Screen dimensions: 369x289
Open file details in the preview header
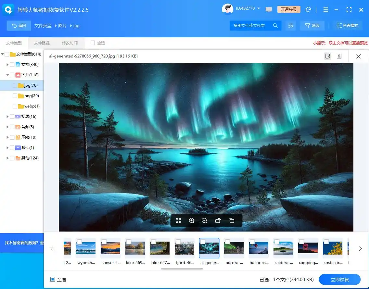(x=327, y=56)
